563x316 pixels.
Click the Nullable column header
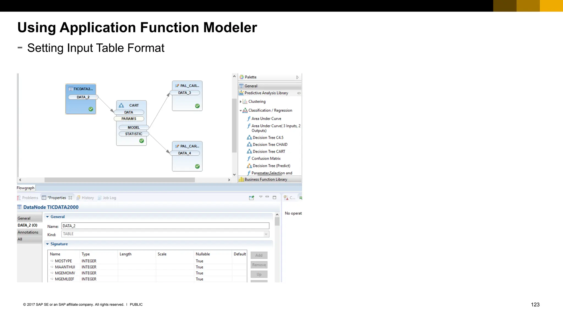point(212,254)
